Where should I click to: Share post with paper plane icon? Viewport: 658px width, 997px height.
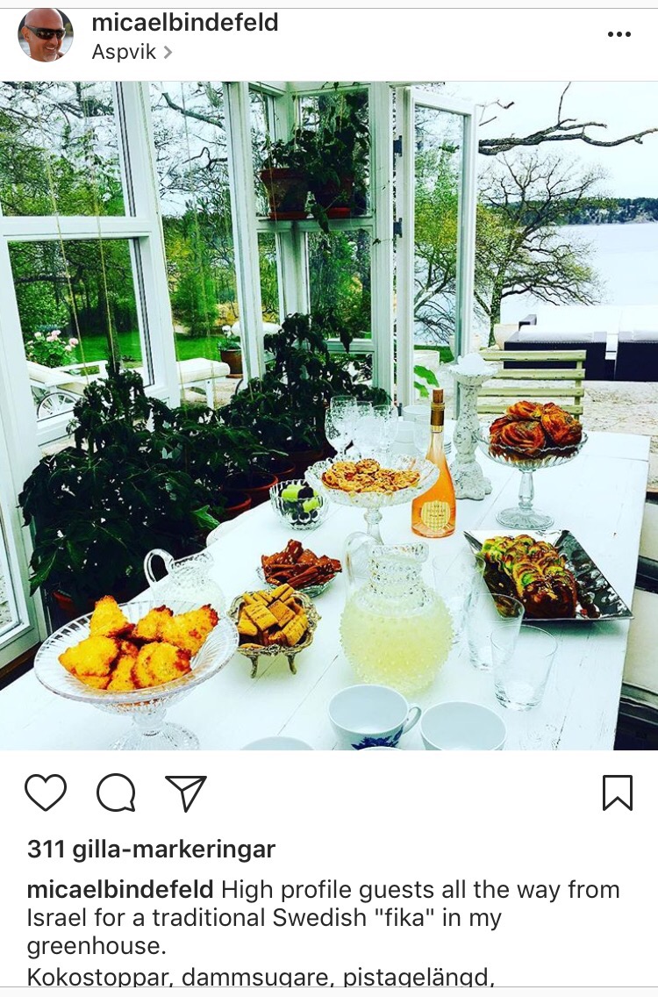click(x=186, y=793)
